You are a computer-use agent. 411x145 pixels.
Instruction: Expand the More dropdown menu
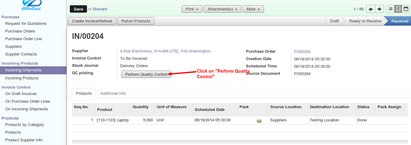(x=253, y=9)
